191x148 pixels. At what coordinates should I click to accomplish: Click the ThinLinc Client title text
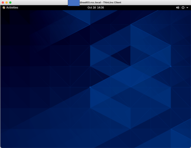(x=112, y=2)
